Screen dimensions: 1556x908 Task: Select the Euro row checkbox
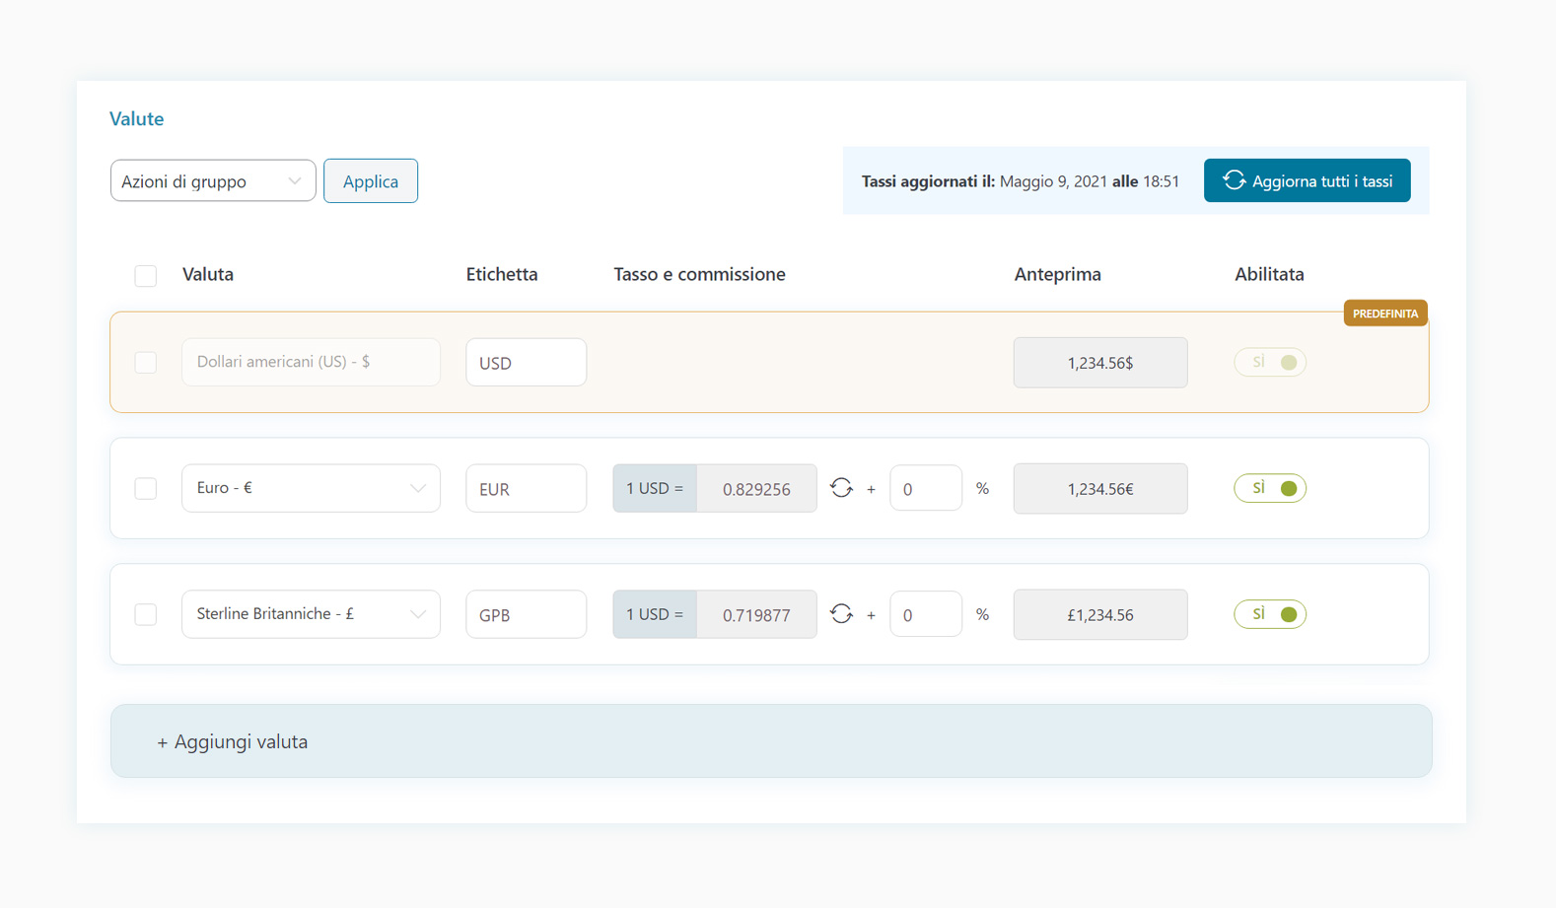(146, 488)
